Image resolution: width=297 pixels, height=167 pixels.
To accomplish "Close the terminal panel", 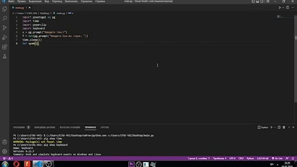I will [x=293, y=128].
